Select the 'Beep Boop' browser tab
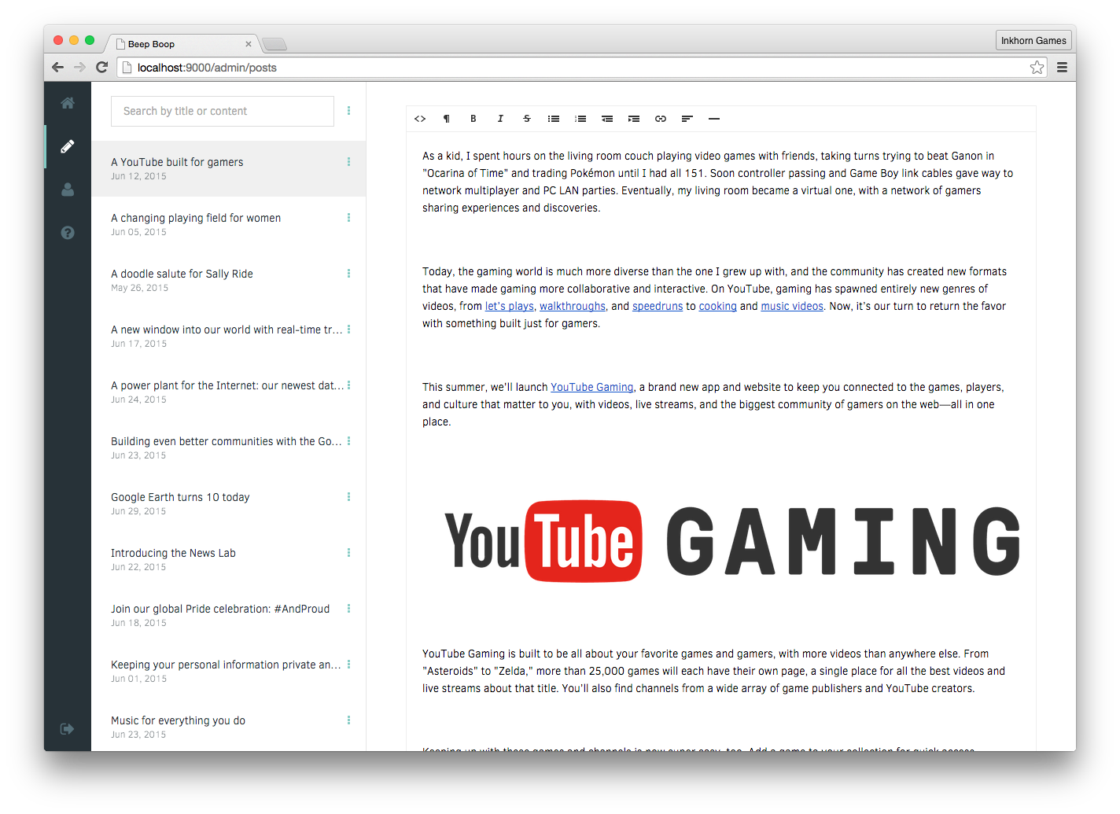The image size is (1120, 814). click(182, 44)
